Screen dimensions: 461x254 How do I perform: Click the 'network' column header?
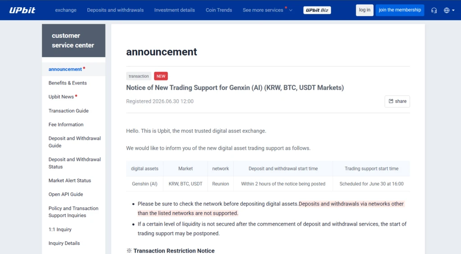pos(221,169)
